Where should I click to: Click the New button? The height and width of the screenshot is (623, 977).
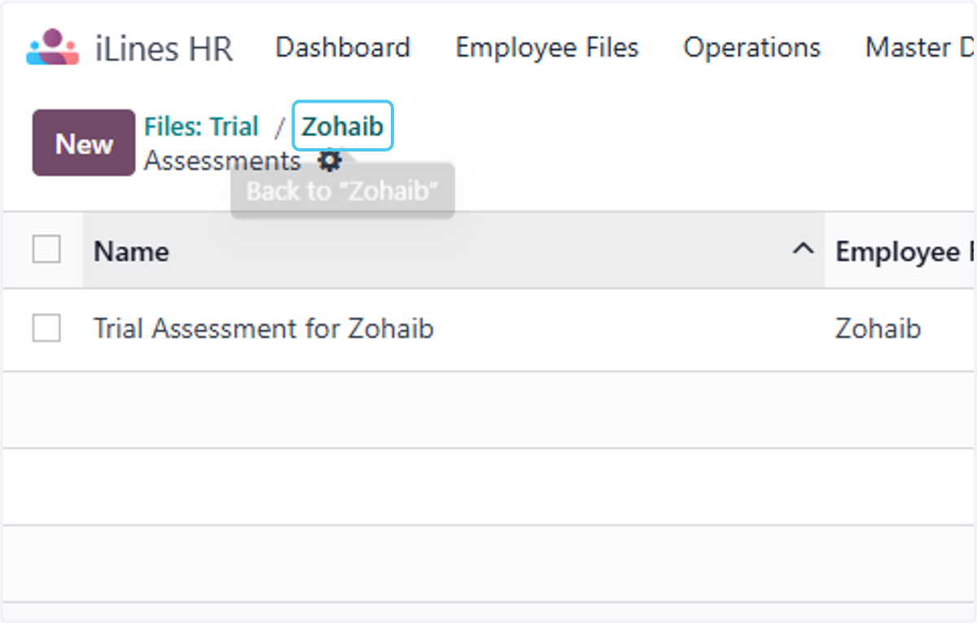coord(84,143)
